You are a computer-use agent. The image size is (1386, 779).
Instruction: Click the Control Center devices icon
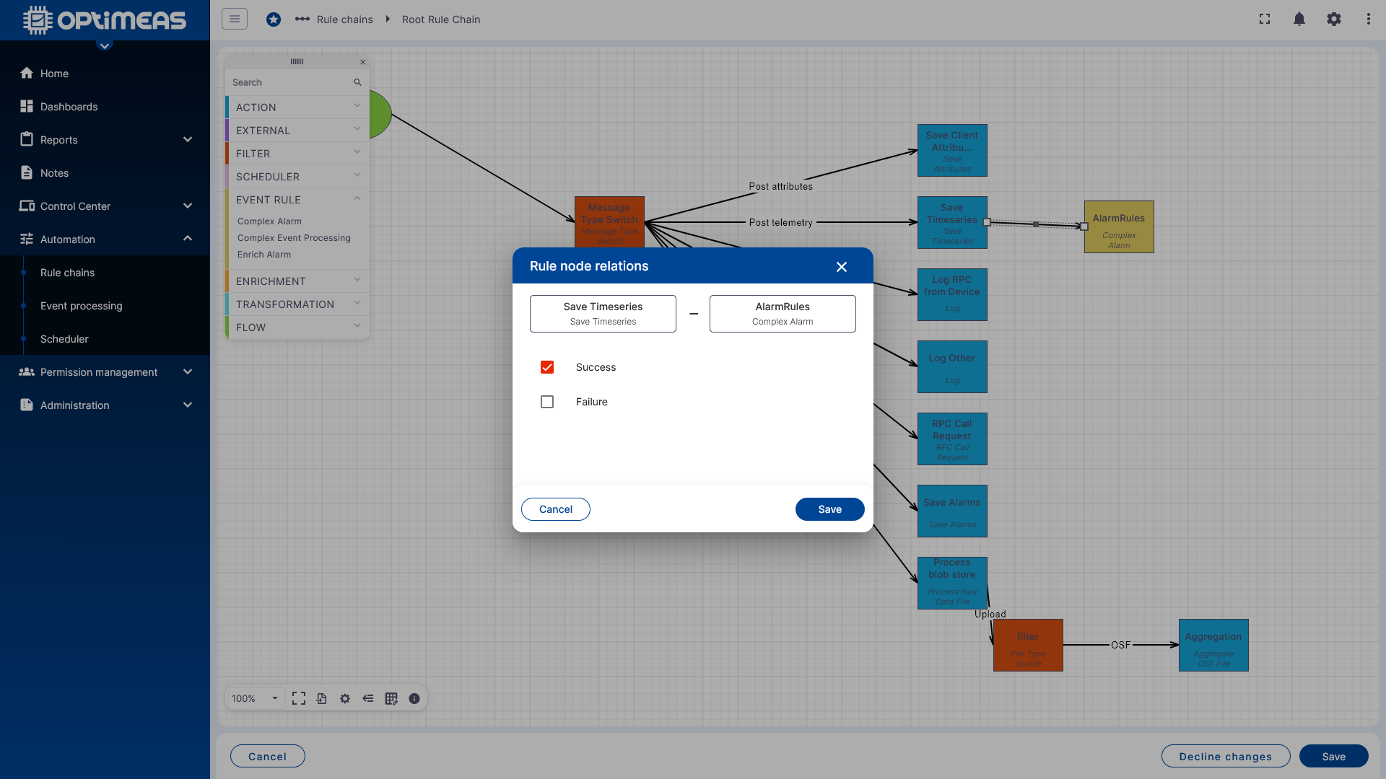27,206
